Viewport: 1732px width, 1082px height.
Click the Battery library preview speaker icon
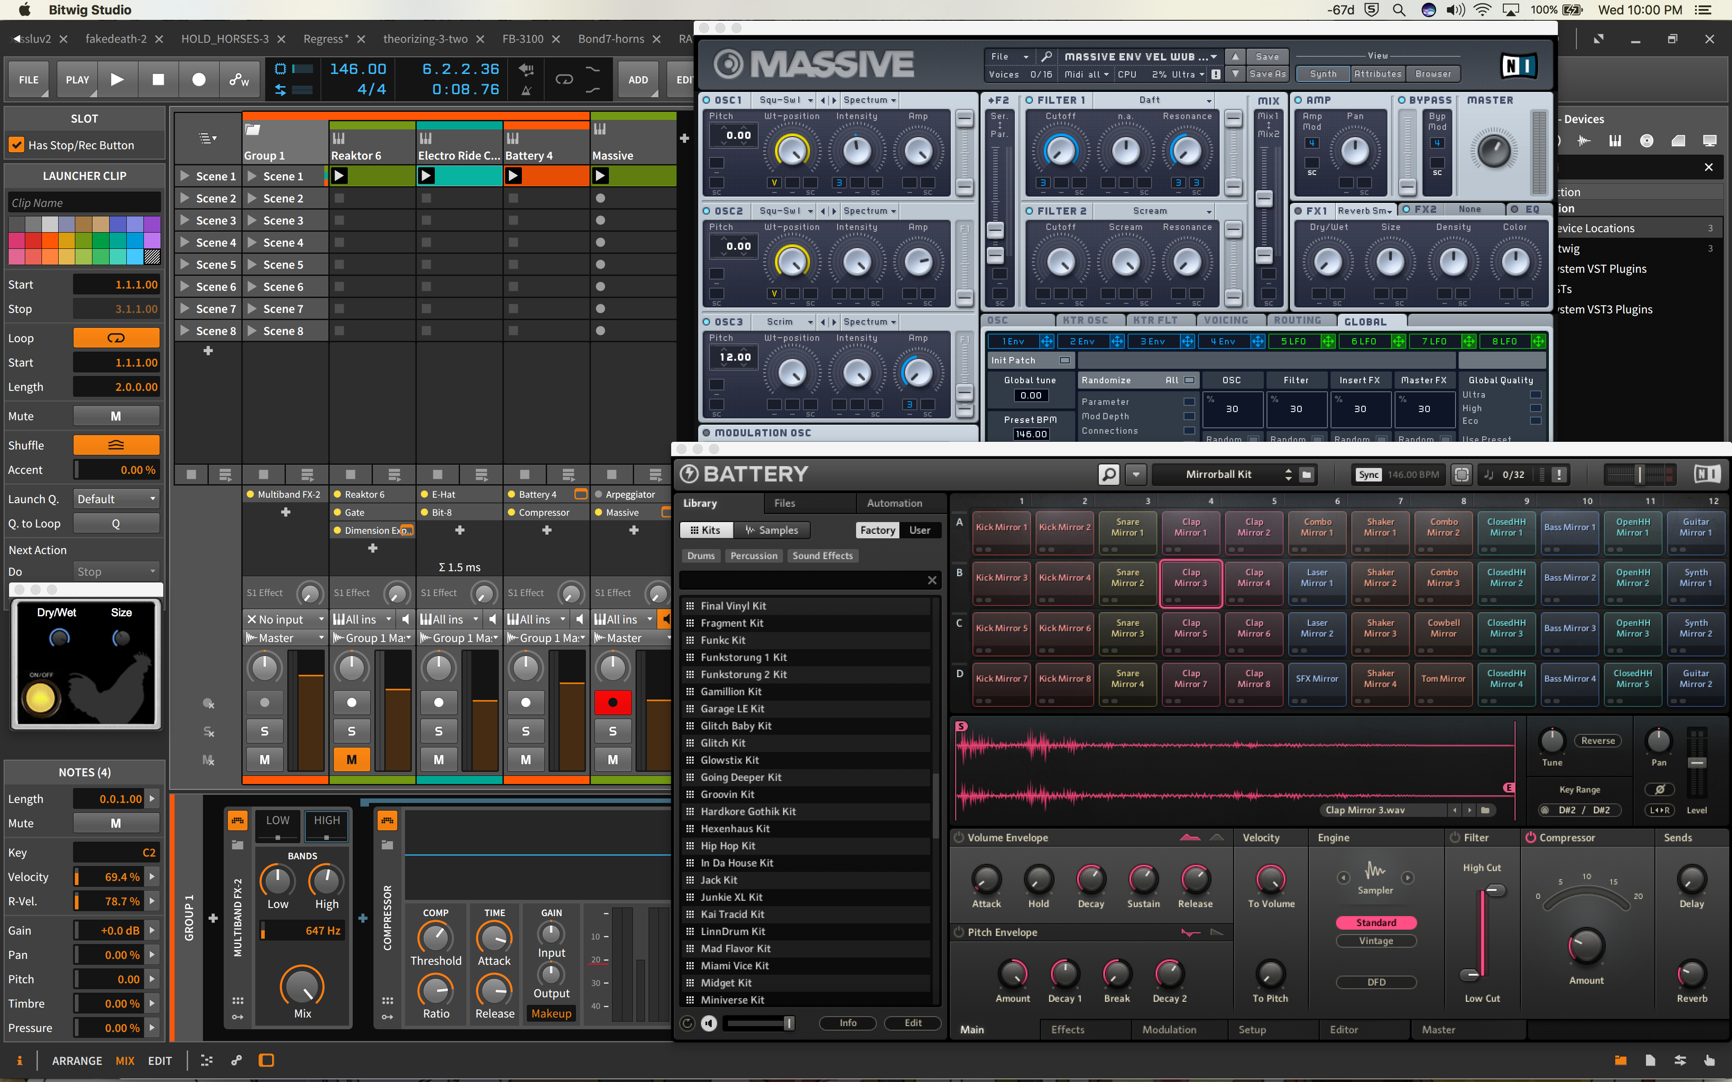[709, 1023]
